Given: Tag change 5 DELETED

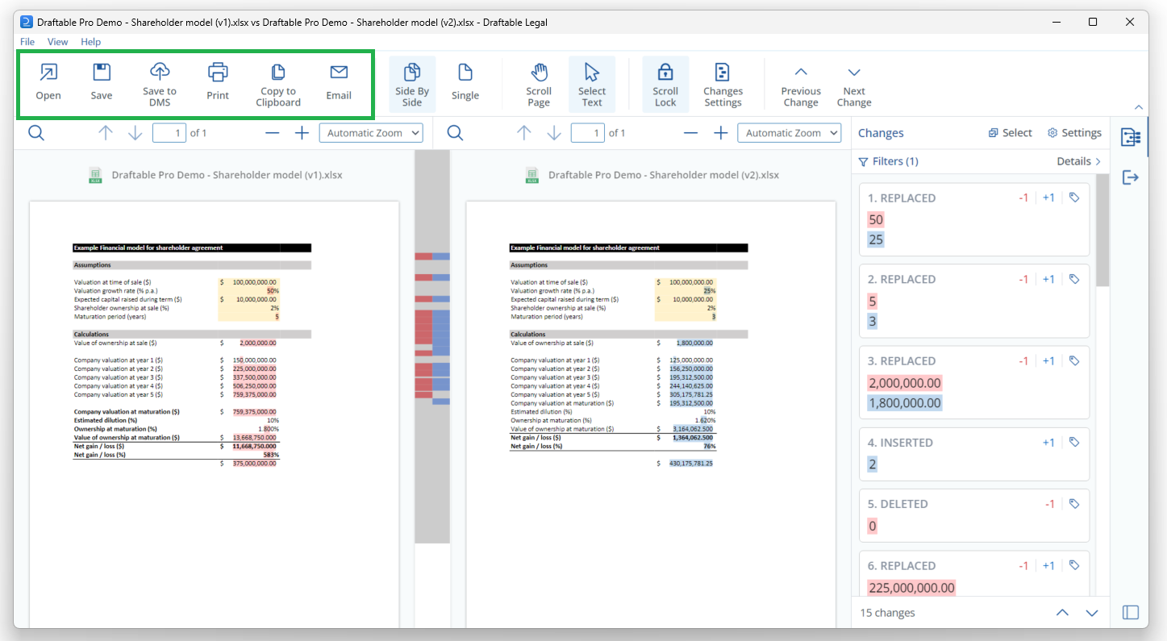Looking at the screenshot, I should (x=1074, y=504).
